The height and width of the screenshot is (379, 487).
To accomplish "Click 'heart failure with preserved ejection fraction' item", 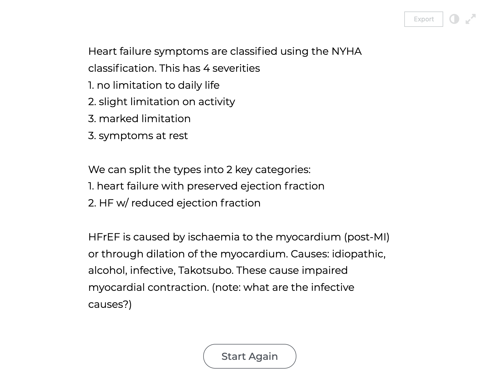I will click(211, 186).
